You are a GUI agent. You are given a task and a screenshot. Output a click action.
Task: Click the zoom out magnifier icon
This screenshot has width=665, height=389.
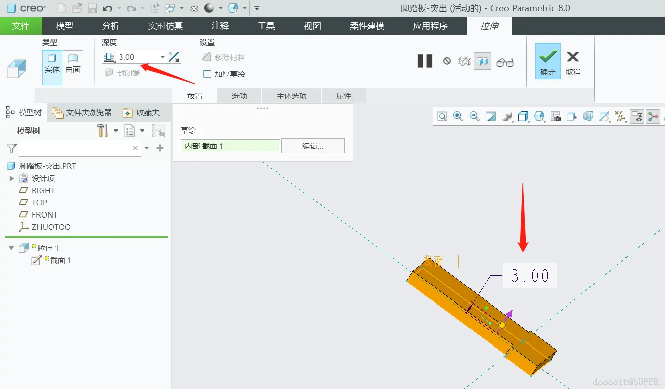pos(475,117)
